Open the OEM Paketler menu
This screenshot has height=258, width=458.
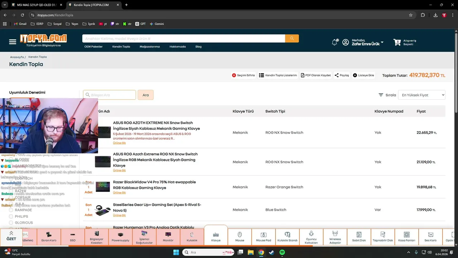(x=93, y=47)
